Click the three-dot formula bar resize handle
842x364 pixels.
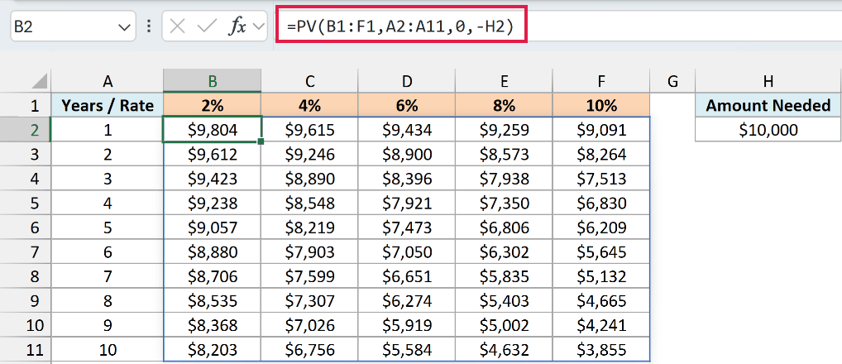(x=149, y=26)
